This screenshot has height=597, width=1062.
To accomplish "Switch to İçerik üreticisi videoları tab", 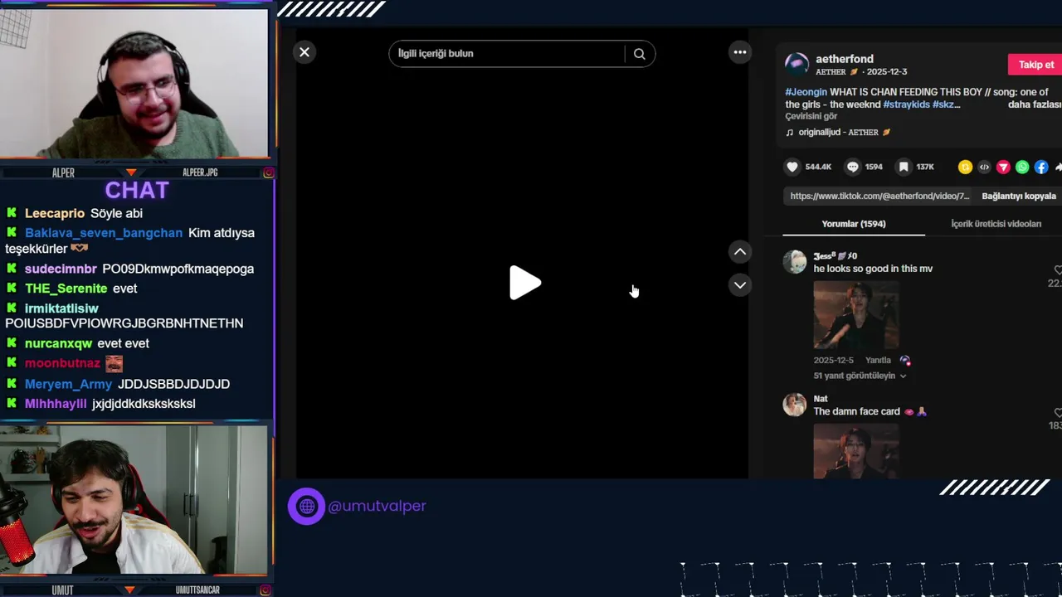I will click(x=996, y=224).
